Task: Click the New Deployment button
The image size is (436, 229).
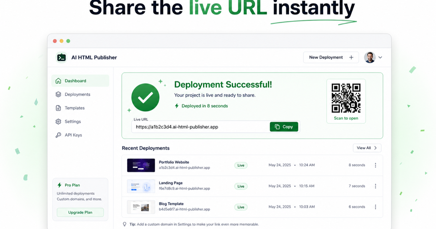Action: click(x=331, y=57)
